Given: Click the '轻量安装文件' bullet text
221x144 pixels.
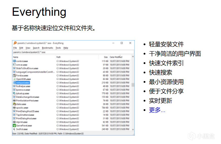Looking at the screenshot, I should tap(166, 44).
